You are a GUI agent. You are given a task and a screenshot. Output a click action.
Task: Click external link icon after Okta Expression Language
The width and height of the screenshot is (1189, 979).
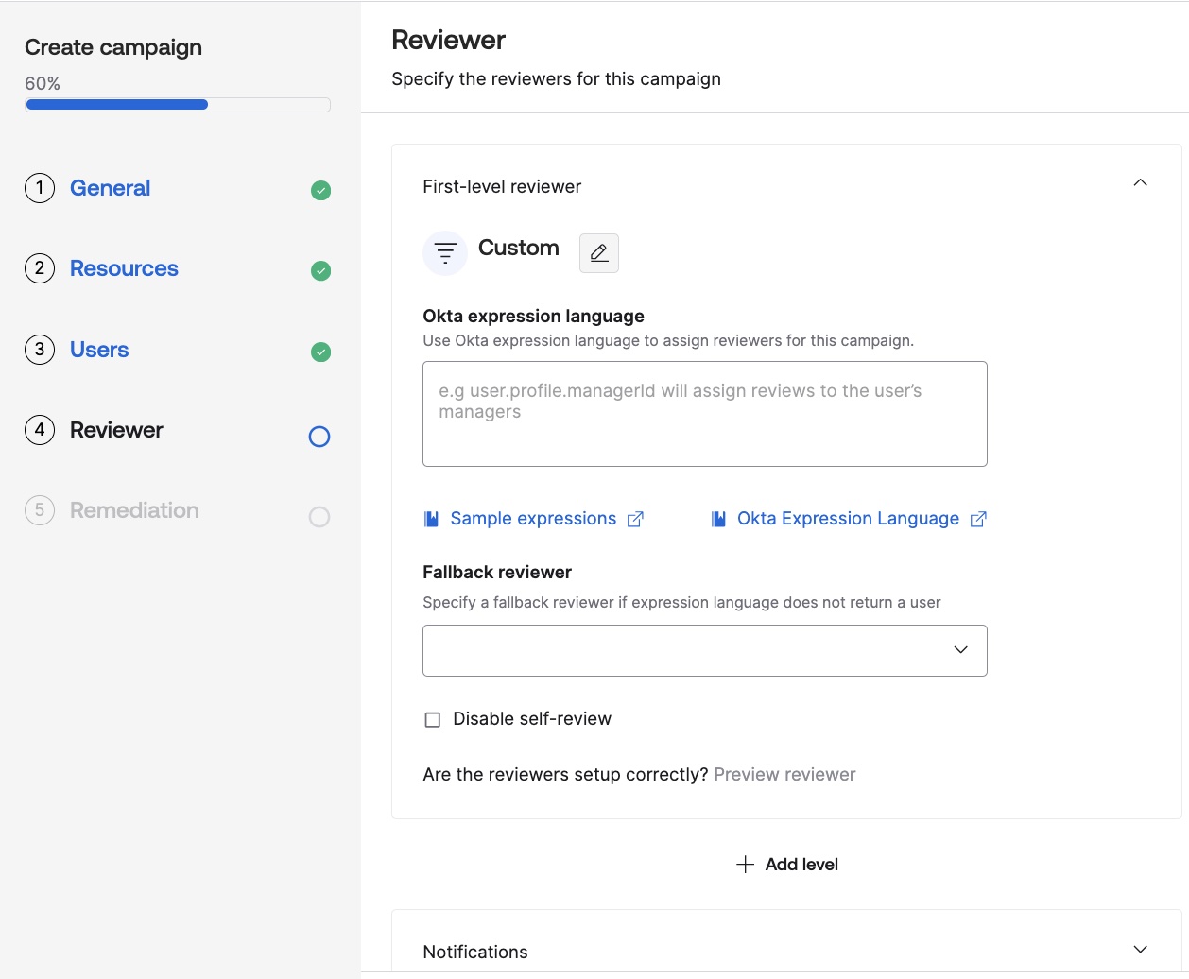[979, 519]
